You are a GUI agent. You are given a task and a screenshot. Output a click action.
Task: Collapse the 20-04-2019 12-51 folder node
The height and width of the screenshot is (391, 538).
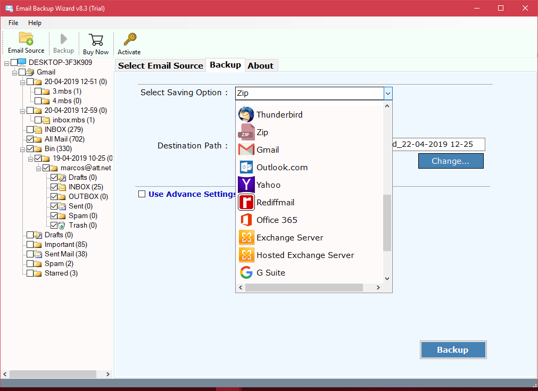tap(23, 82)
